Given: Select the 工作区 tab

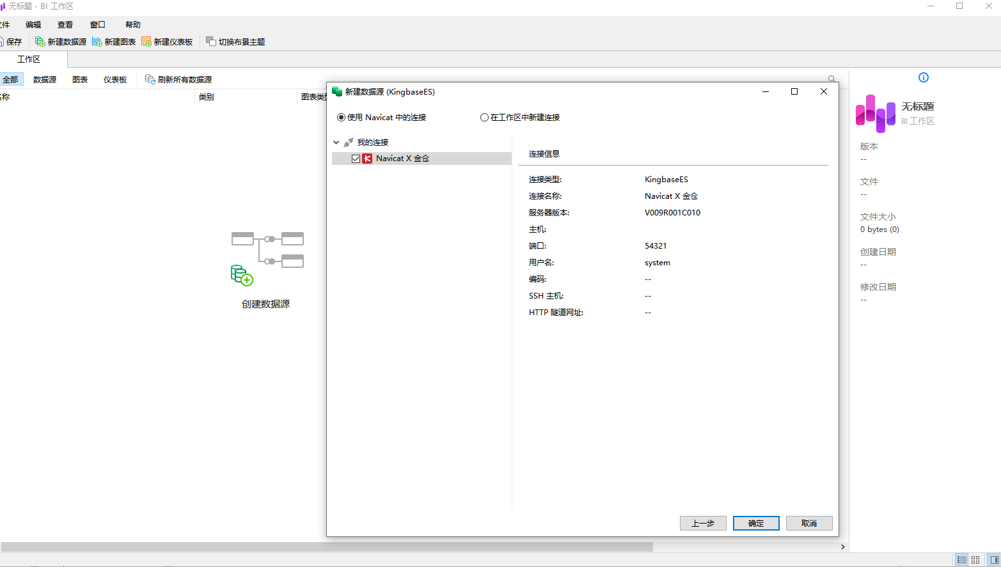Looking at the screenshot, I should point(29,59).
